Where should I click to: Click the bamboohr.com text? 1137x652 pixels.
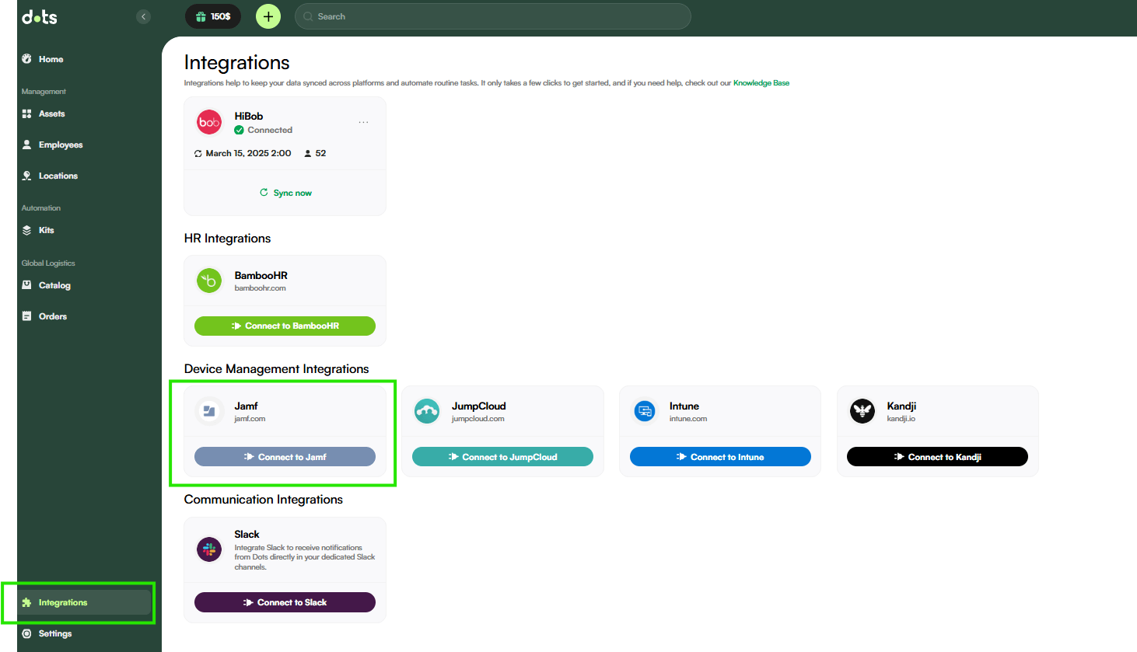(261, 288)
